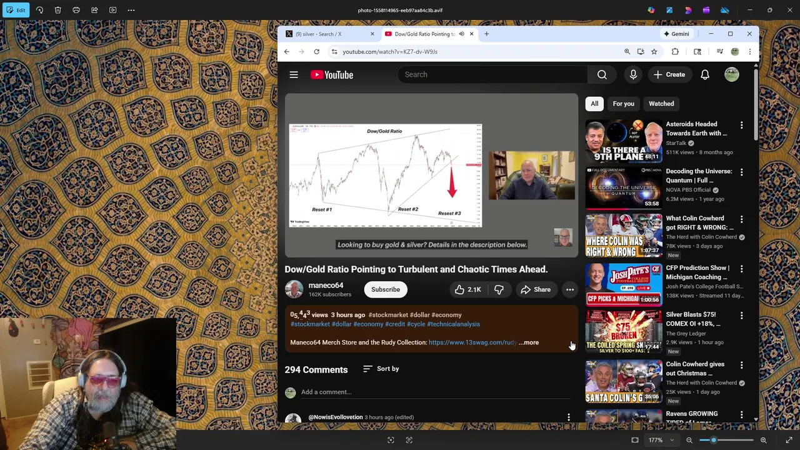
Task: Close the Dow/Gold Ratio YouTube tab
Action: coord(471,34)
